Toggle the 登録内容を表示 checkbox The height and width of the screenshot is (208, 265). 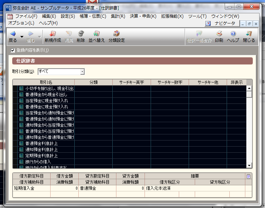(13, 50)
